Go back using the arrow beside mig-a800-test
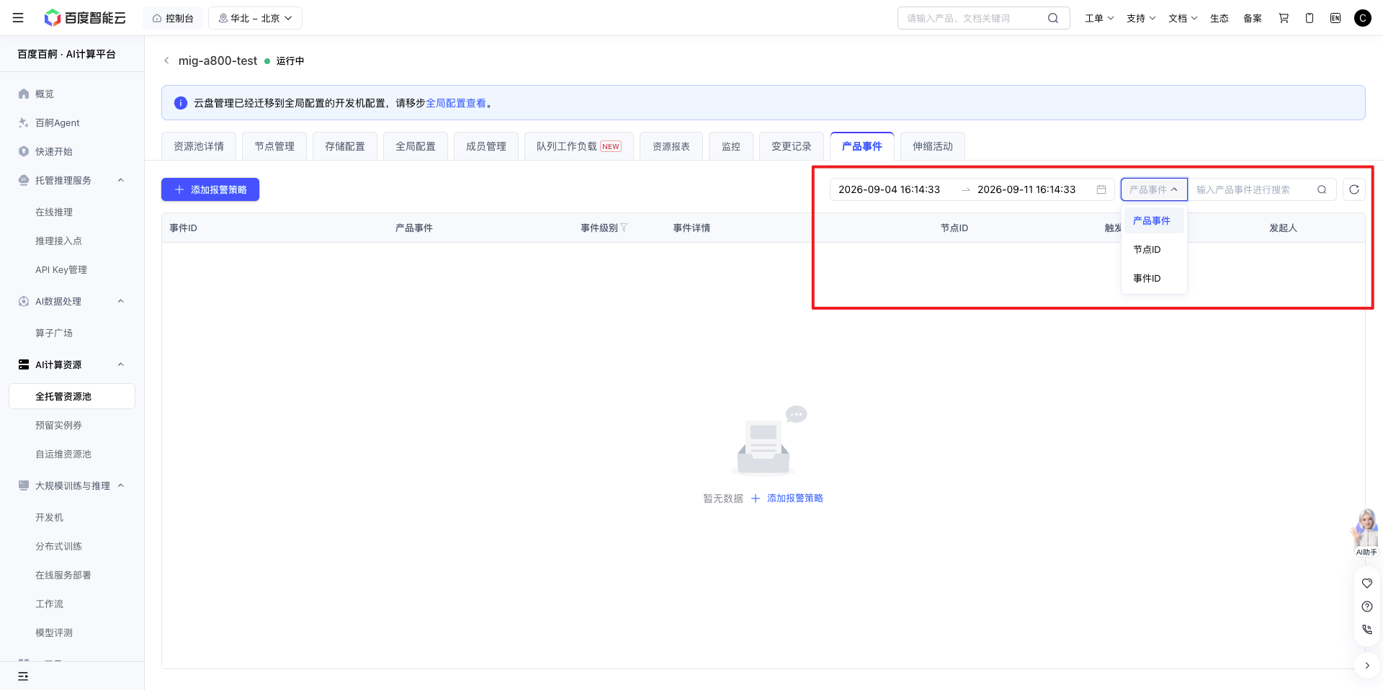This screenshot has width=1383, height=690. (166, 61)
